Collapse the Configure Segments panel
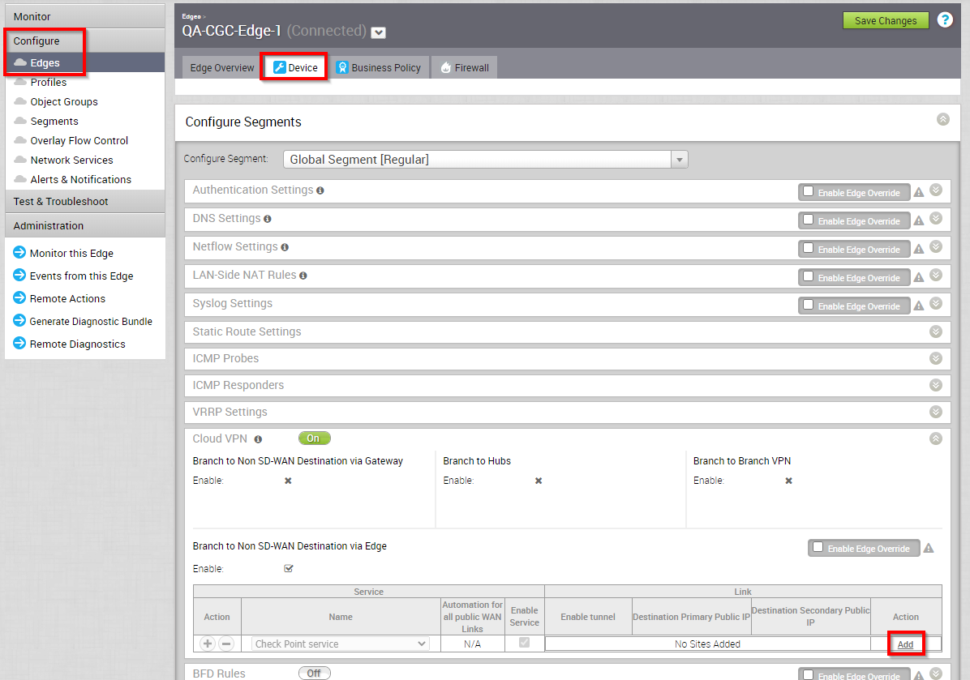Viewport: 970px width, 680px height. tap(942, 119)
